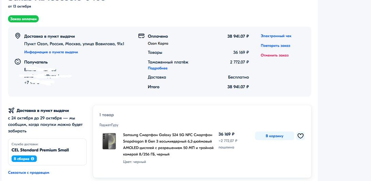The height and width of the screenshot is (181, 371).
Task: Click Отменить заказ link
Action: point(274,55)
